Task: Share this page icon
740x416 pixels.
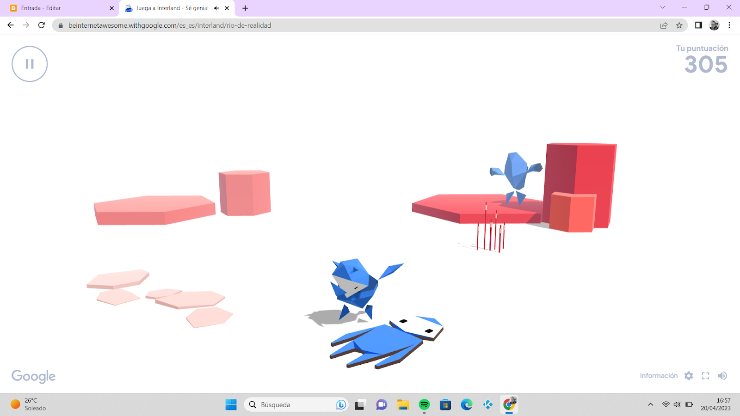Action: tap(664, 25)
